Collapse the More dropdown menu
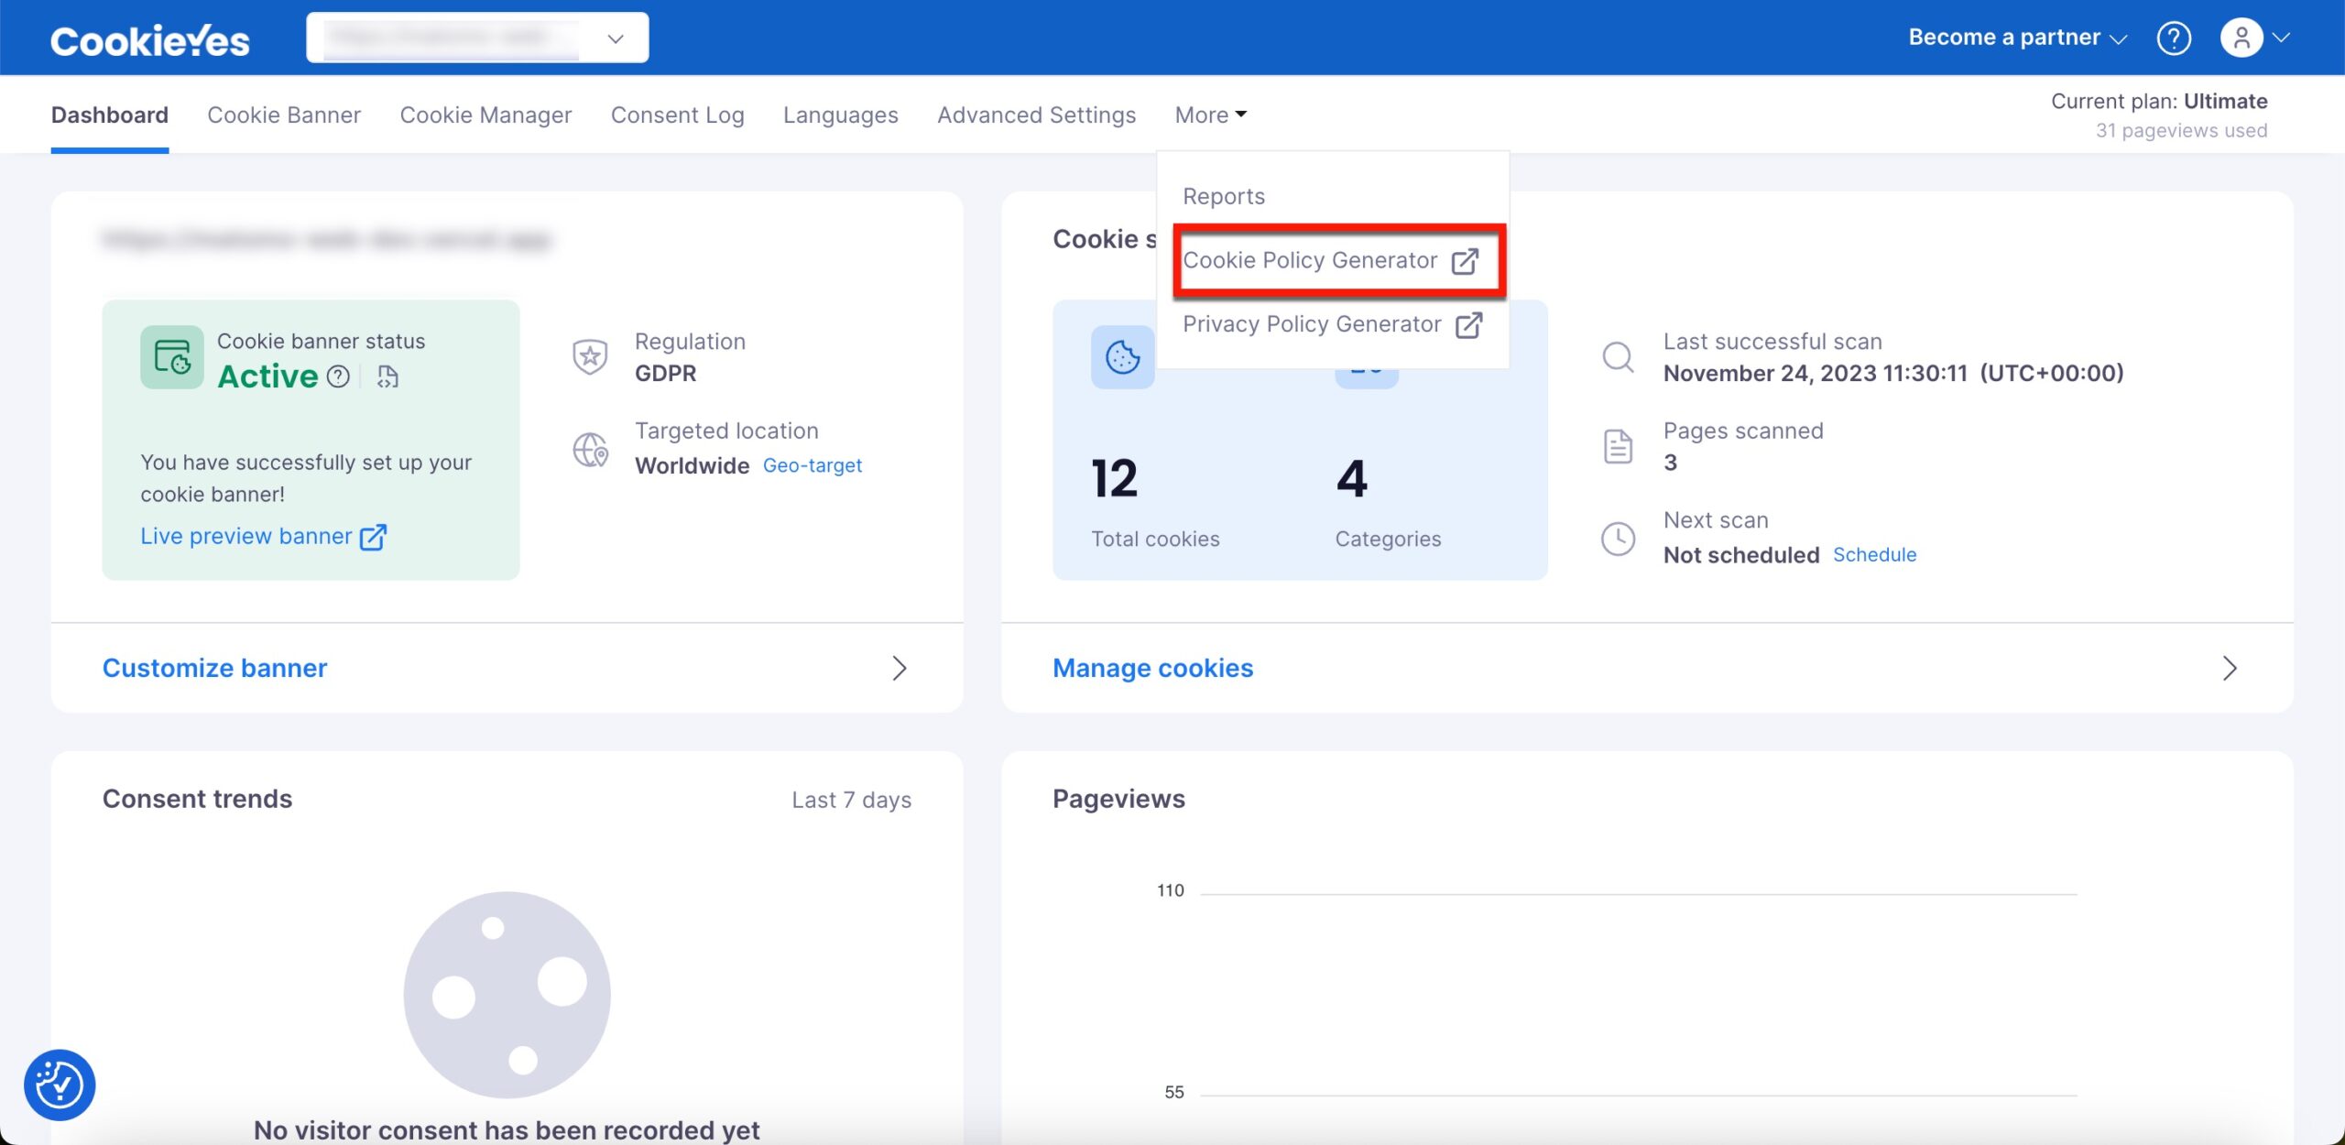The width and height of the screenshot is (2345, 1145). 1210,114
